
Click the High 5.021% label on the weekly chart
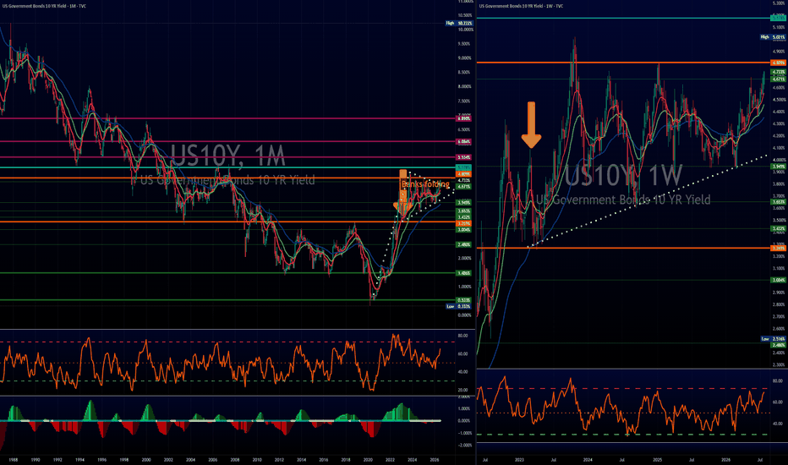[773, 37]
